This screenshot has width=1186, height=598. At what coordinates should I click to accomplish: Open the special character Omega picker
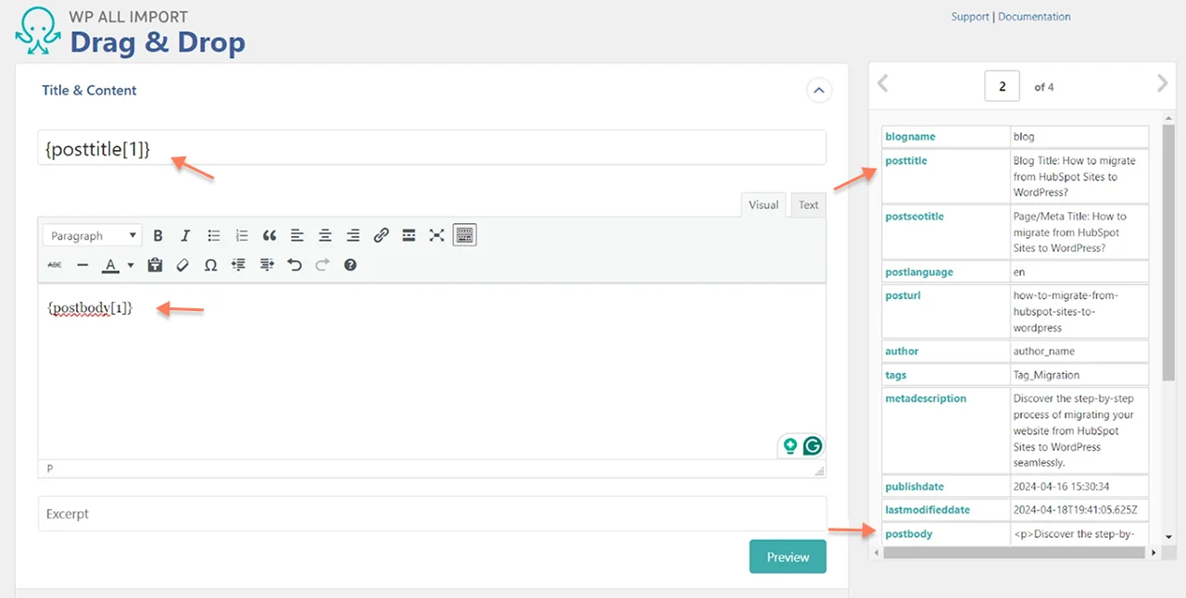(x=210, y=265)
